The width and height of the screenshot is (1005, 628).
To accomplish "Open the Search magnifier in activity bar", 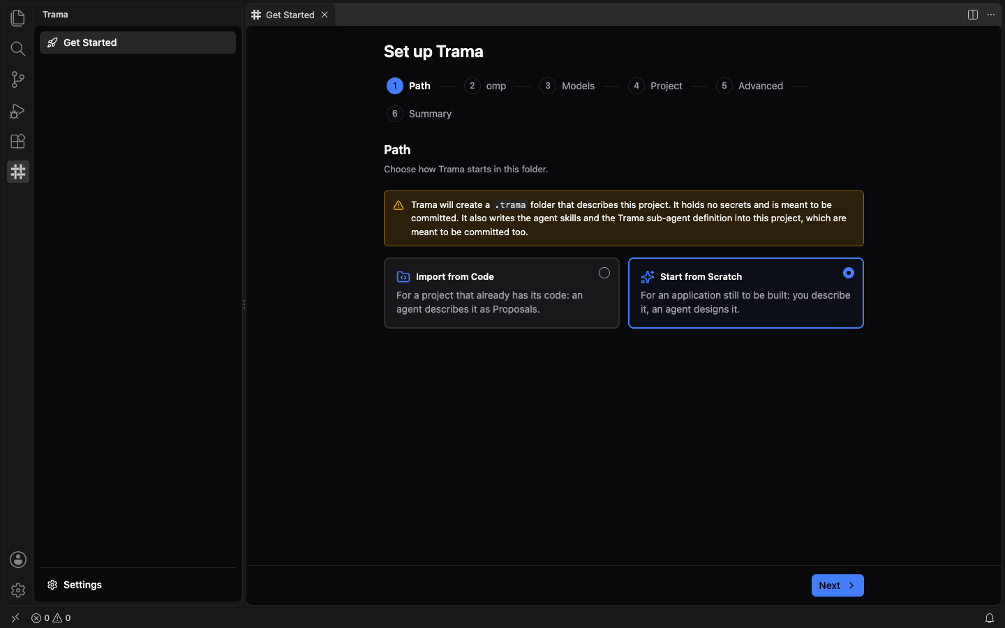I will 18,49.
